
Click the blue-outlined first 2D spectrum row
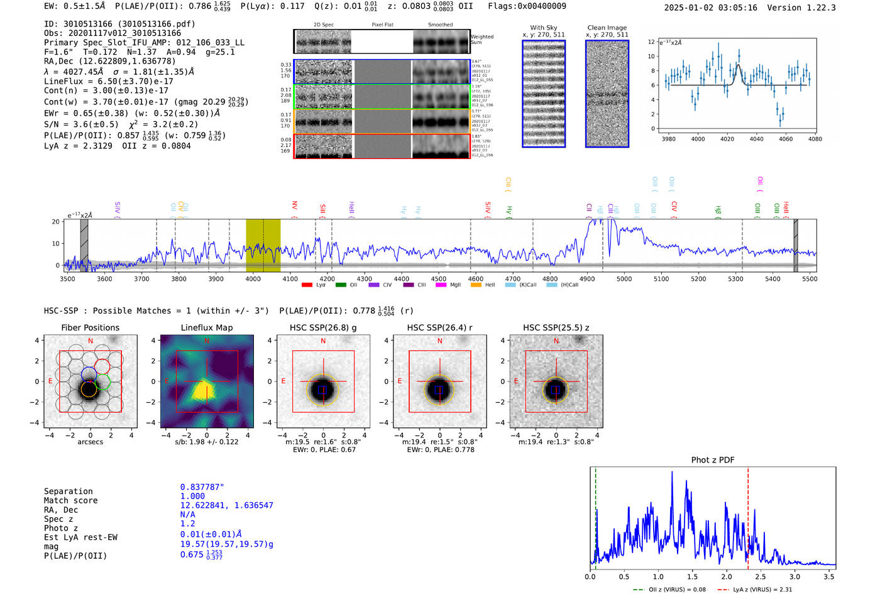click(382, 72)
